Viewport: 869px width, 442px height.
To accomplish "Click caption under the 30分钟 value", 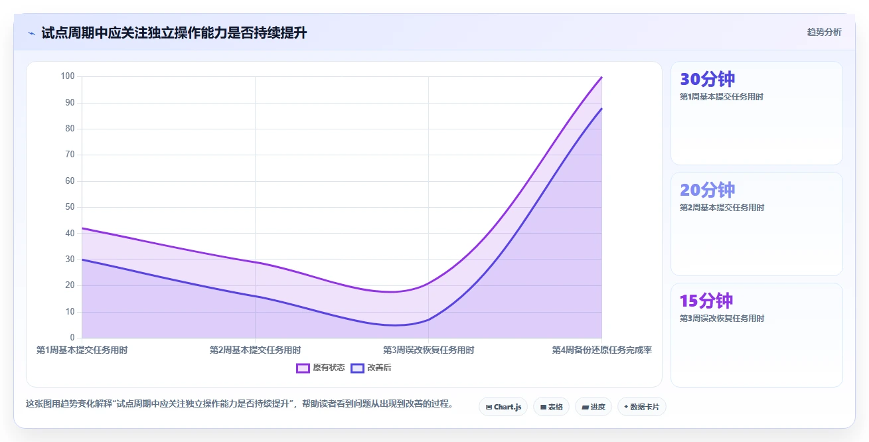I will 722,97.
